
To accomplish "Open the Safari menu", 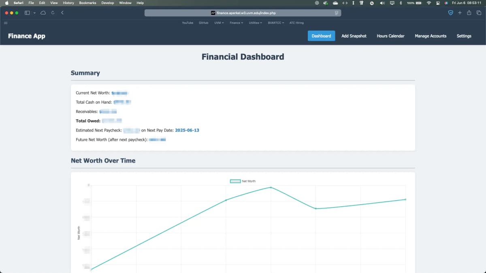I will 19,3.
